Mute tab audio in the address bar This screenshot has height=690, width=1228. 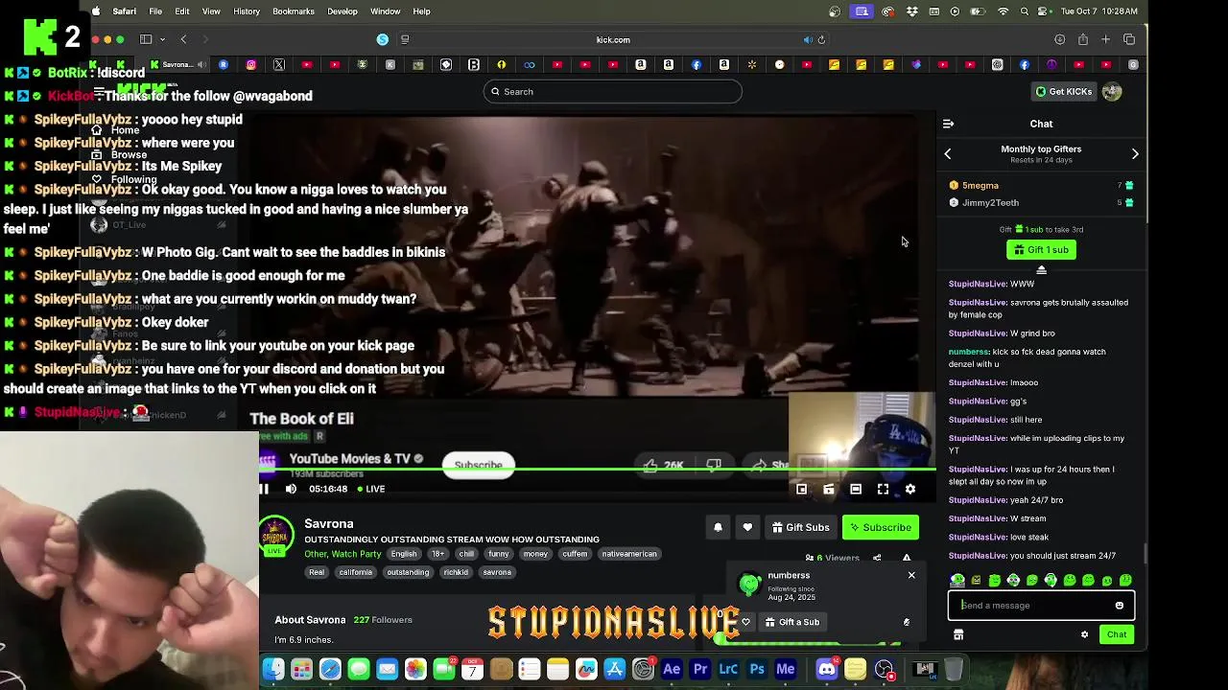click(x=808, y=40)
